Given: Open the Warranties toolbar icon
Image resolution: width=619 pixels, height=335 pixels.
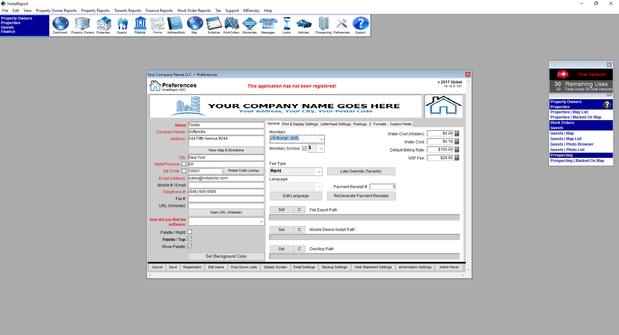Looking at the screenshot, I should pos(250,25).
